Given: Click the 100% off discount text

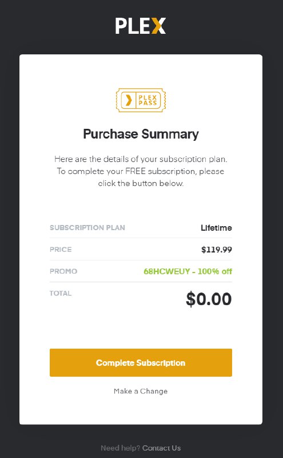Looking at the screenshot, I should pyautogui.click(x=215, y=271).
